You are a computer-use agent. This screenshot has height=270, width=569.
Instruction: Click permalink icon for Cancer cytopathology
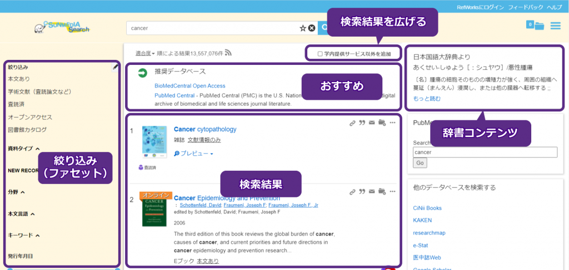click(x=352, y=123)
